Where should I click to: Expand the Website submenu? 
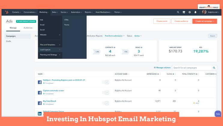[50, 35]
